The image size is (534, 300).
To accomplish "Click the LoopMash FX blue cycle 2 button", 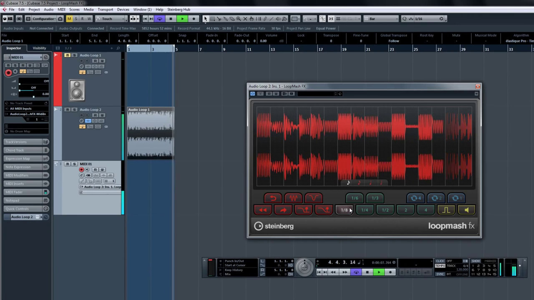I will (x=436, y=198).
